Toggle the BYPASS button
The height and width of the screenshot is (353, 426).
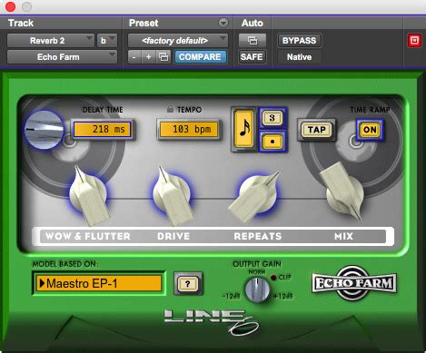pos(299,41)
